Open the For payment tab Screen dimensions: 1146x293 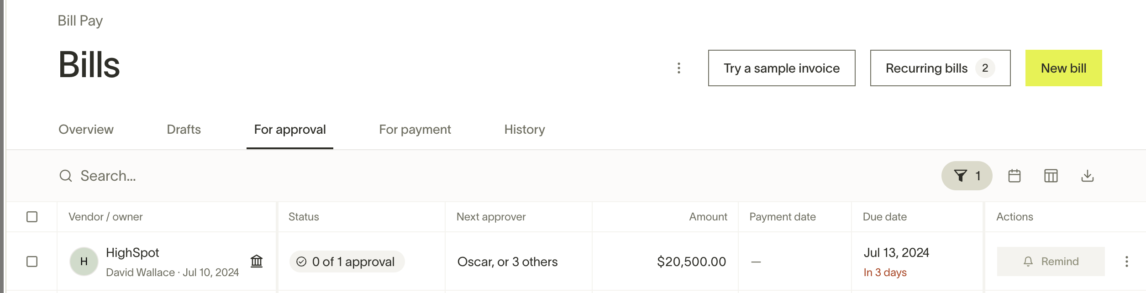tap(415, 130)
